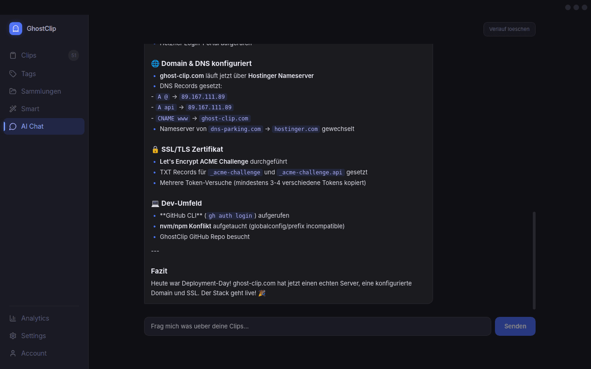Click the Settings gear icon

13,336
